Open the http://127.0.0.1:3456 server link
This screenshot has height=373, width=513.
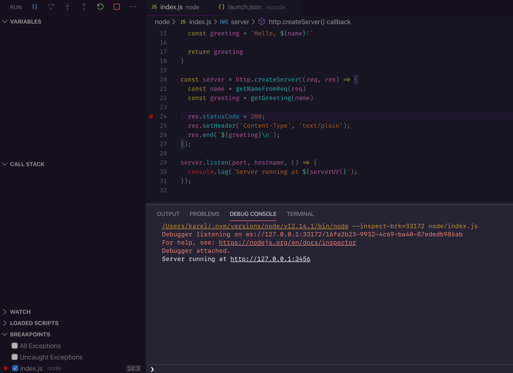[x=270, y=259]
